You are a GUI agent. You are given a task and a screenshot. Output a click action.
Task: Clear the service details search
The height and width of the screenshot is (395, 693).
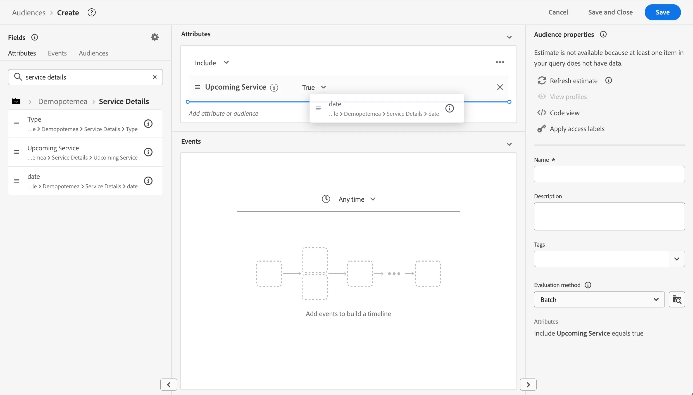(x=155, y=77)
